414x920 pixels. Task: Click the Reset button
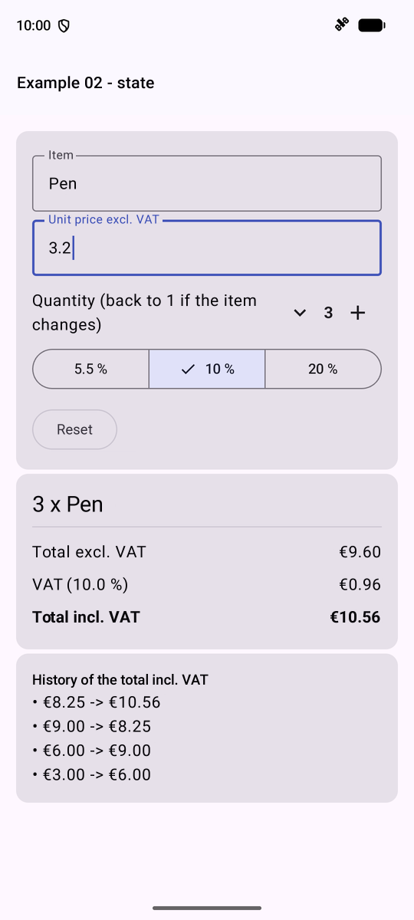74,429
